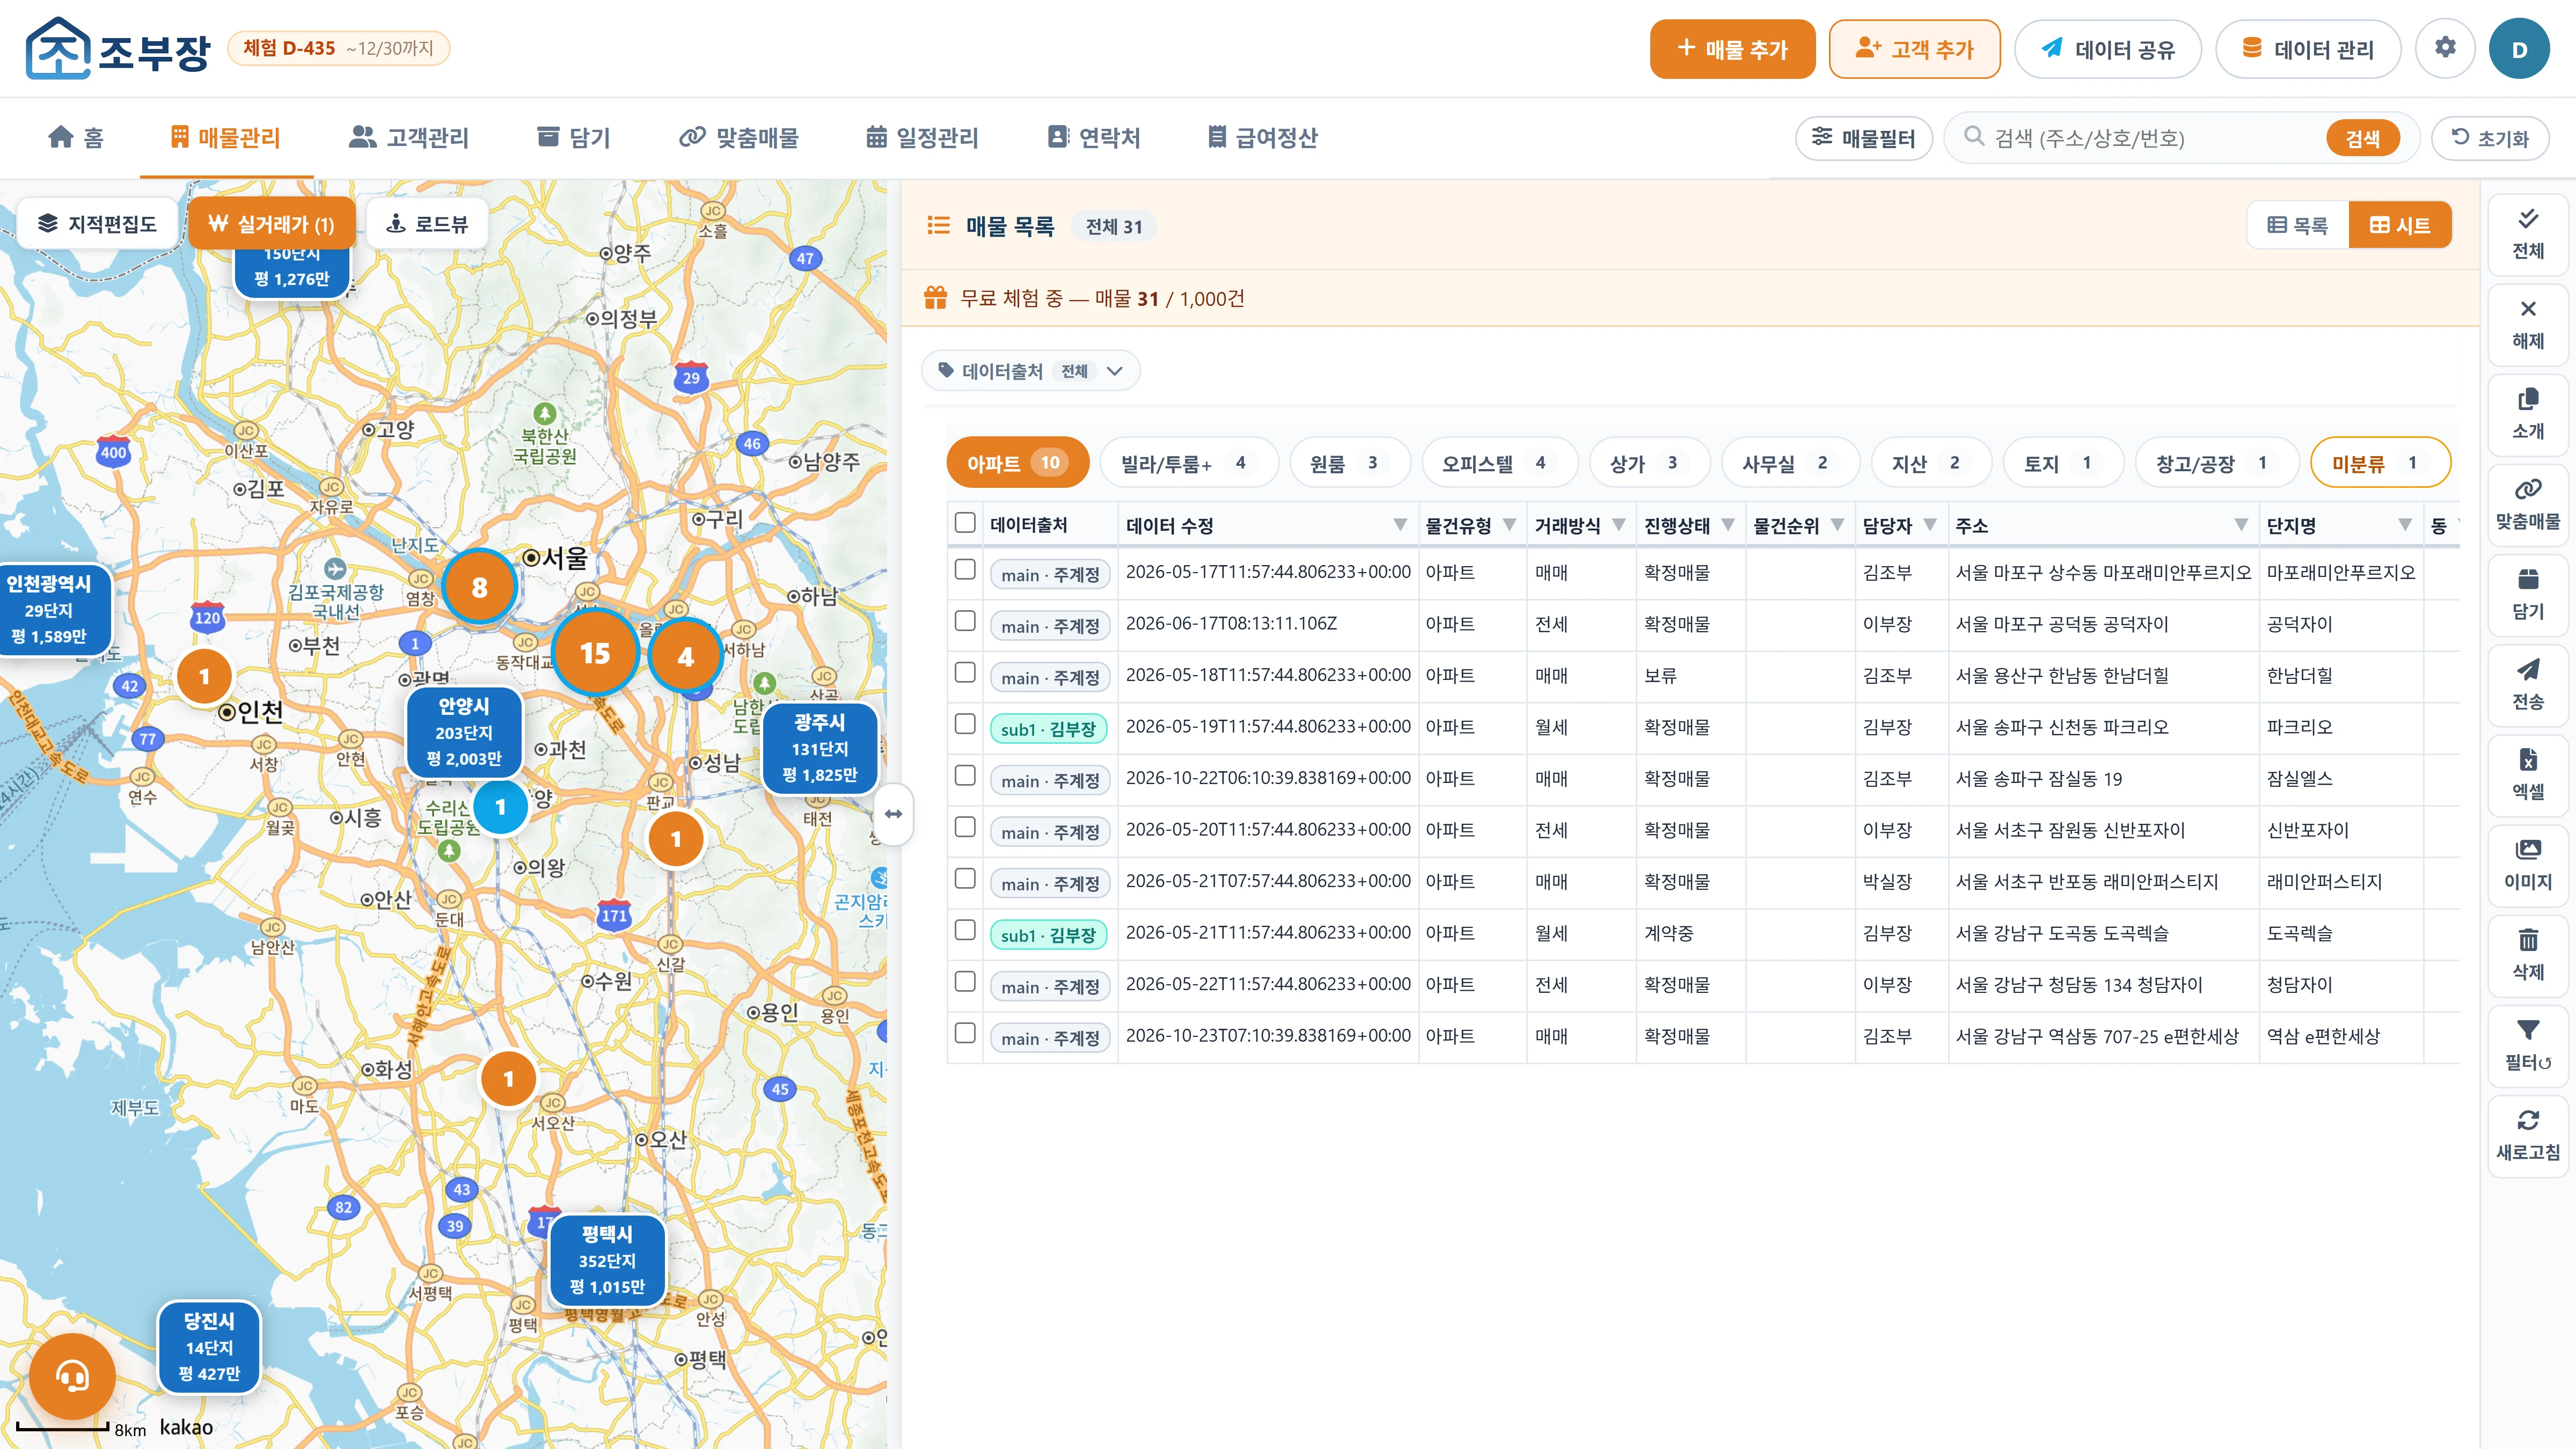The height and width of the screenshot is (1449, 2576).
Task: Click the map panel resize arrow handle
Action: click(893, 814)
